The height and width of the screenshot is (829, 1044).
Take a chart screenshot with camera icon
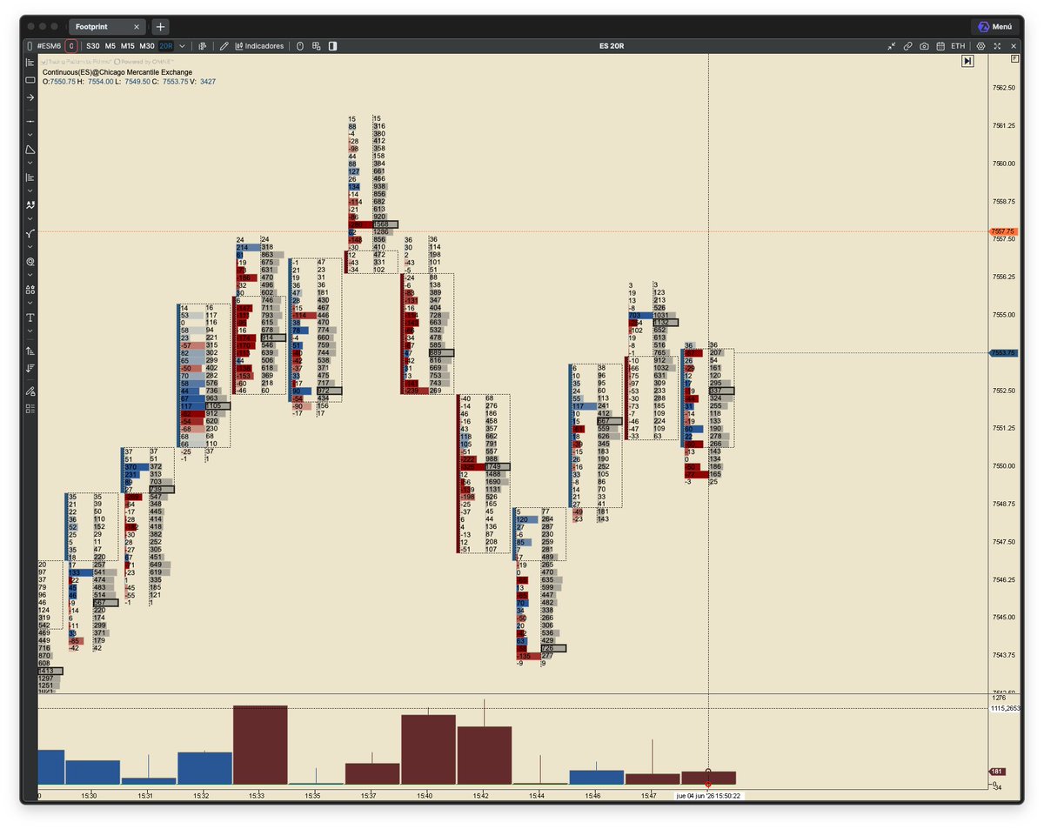(924, 46)
